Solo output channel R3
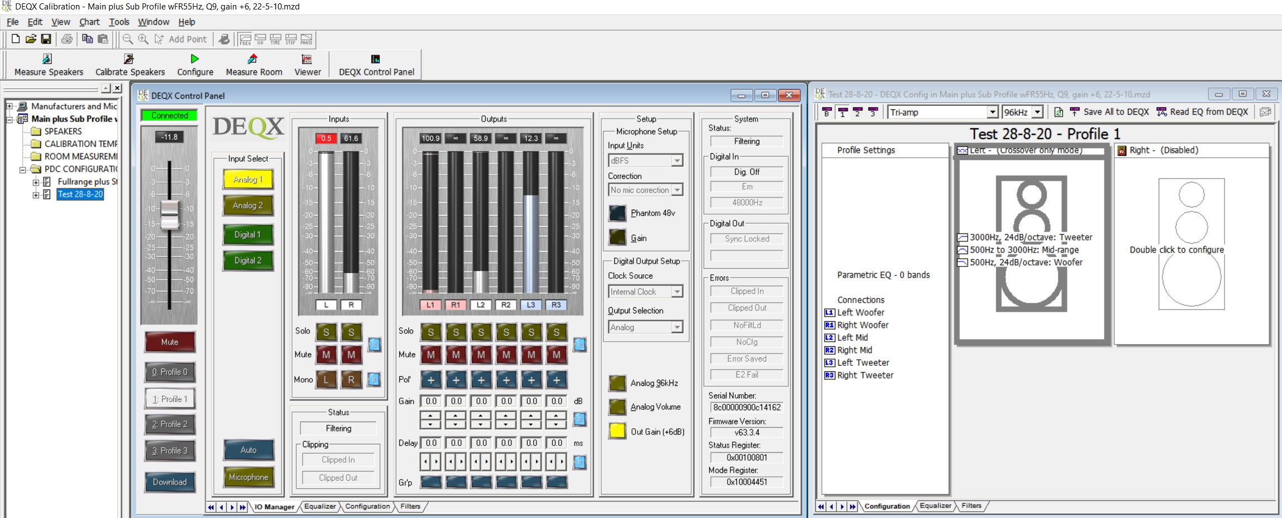 (x=557, y=332)
